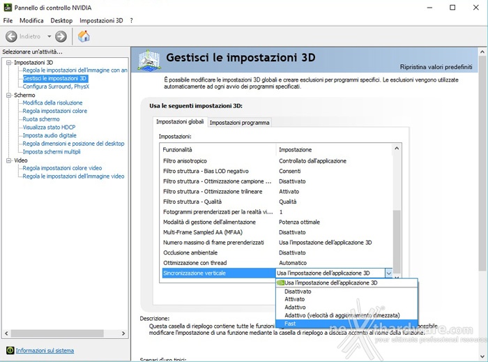Open Visualizza stato HDCP
This screenshot has height=362, width=488.
coord(49,128)
